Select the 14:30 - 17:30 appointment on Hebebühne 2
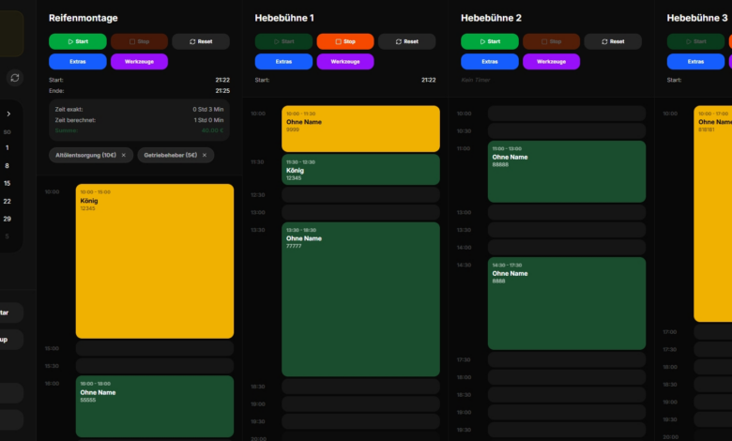732x441 pixels. pyautogui.click(x=566, y=302)
